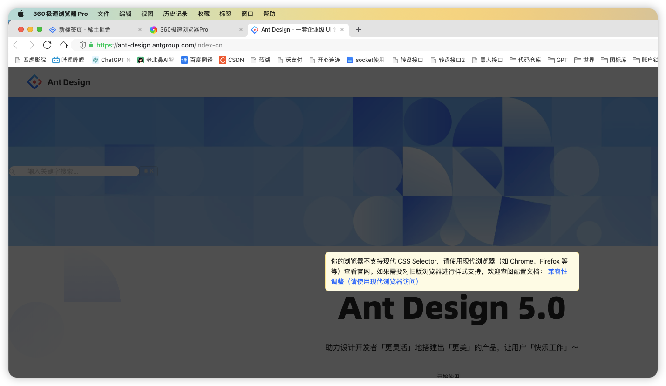Open the Apple menu
The height and width of the screenshot is (386, 666).
[20, 14]
